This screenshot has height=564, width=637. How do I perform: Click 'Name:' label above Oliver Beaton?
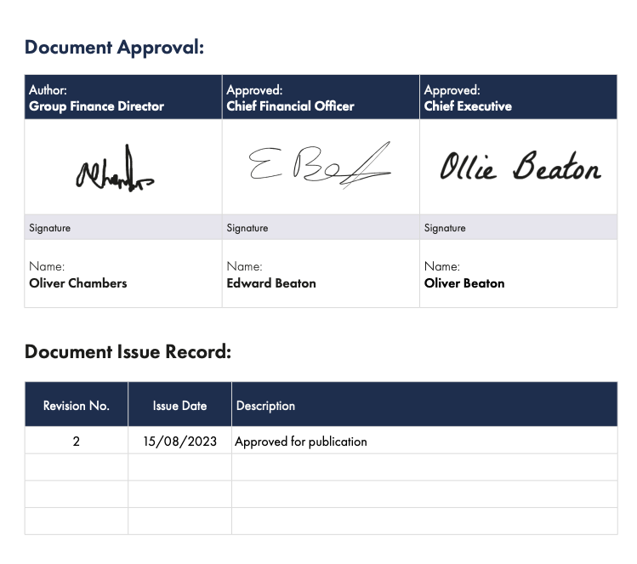point(441,266)
